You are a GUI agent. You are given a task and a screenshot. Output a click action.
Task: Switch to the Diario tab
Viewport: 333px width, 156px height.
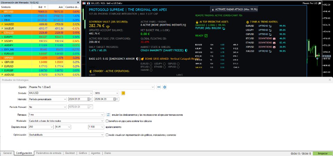point(108,153)
